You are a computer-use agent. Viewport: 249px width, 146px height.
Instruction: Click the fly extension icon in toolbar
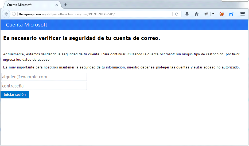pyautogui.click(x=206, y=14)
